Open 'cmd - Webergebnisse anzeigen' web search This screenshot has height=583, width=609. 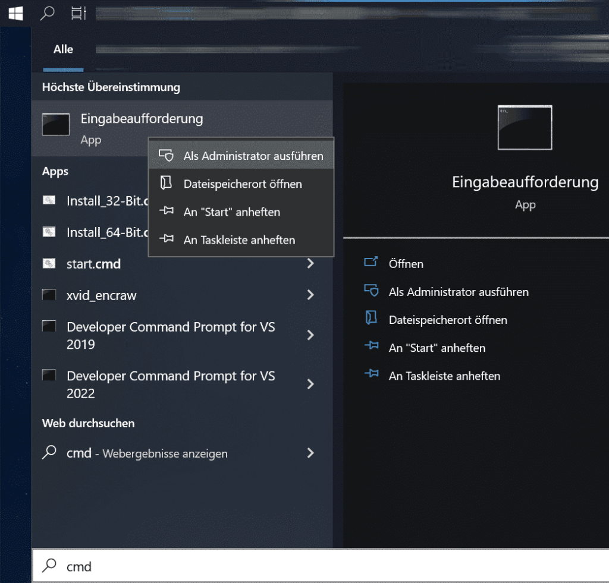coord(147,453)
